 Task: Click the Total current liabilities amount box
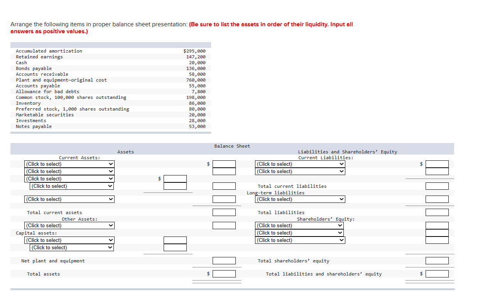point(437,186)
